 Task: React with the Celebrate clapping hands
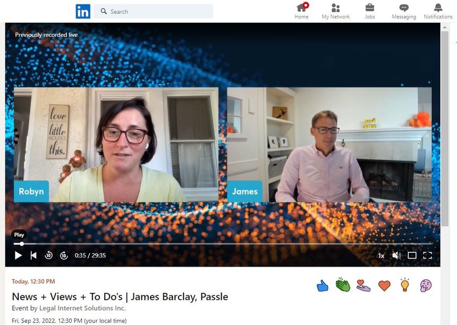pyautogui.click(x=343, y=285)
